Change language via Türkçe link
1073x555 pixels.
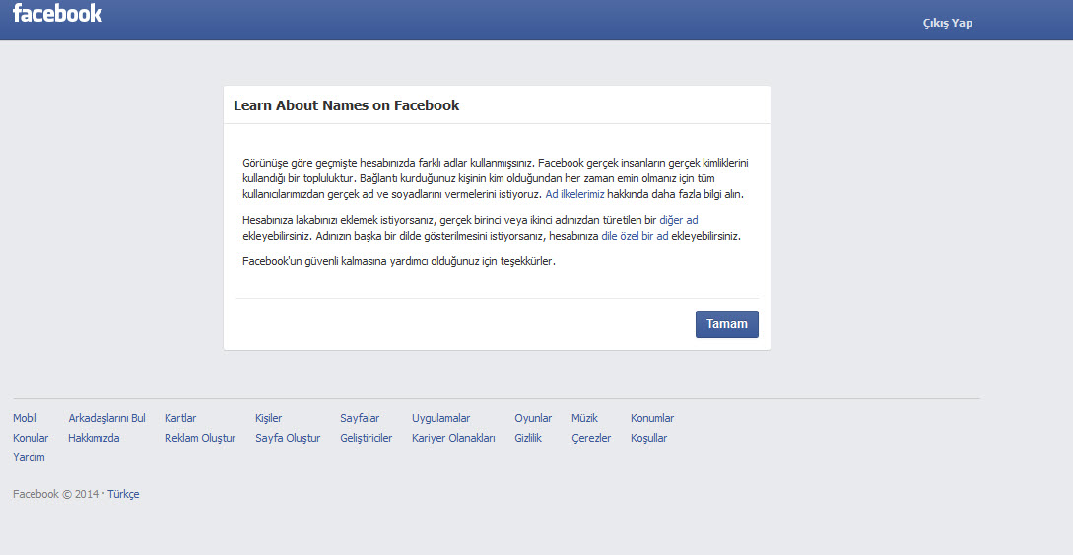(x=123, y=494)
